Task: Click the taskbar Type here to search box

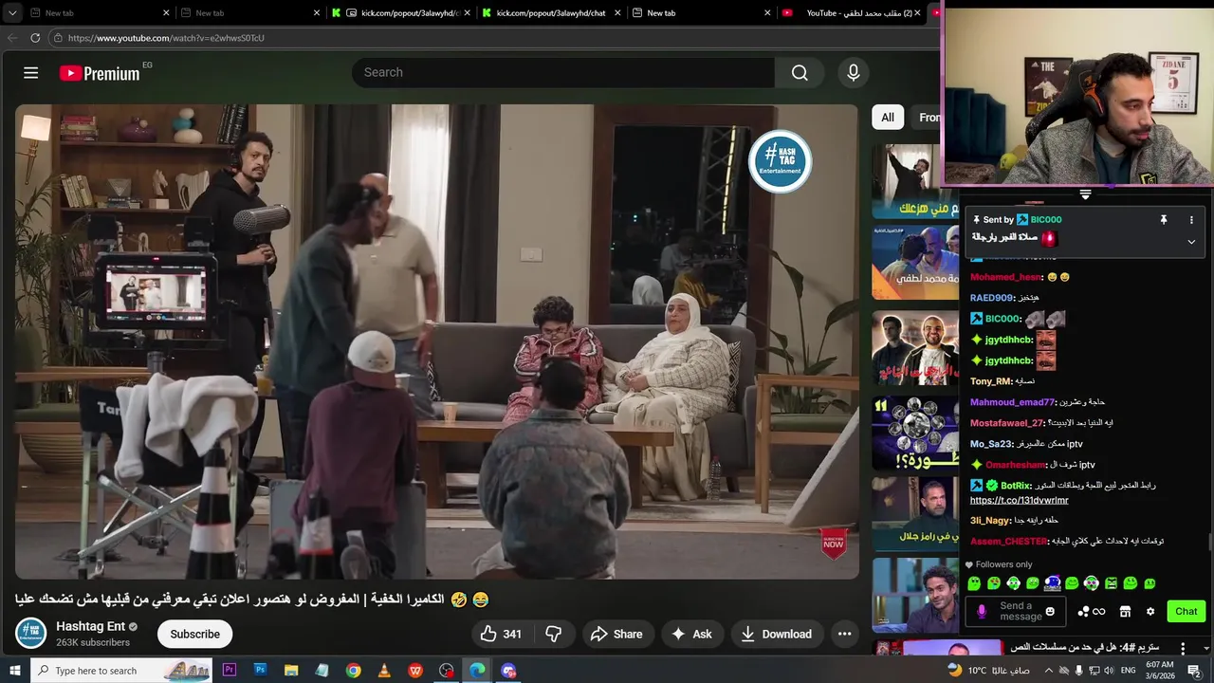Action: [123, 671]
